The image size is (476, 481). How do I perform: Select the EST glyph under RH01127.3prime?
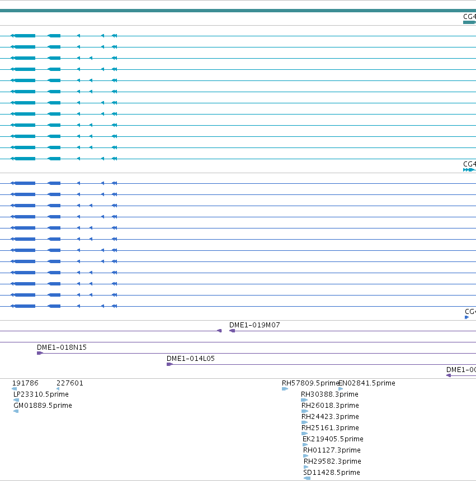click(305, 456)
